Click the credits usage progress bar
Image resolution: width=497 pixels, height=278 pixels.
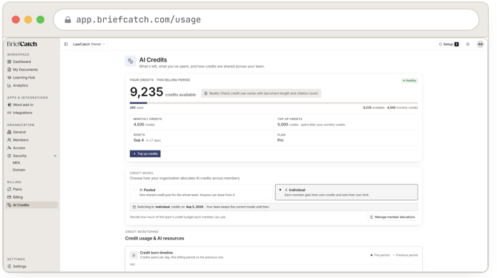coord(274,103)
